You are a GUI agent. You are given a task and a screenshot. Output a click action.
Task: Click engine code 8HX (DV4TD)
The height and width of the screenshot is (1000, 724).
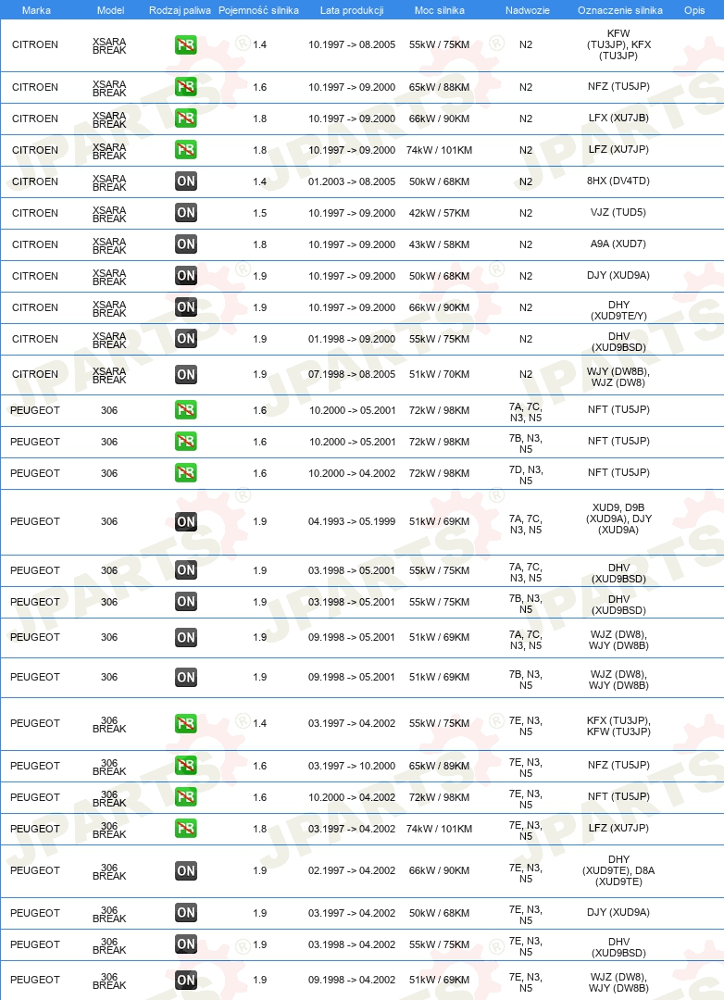[618, 181]
